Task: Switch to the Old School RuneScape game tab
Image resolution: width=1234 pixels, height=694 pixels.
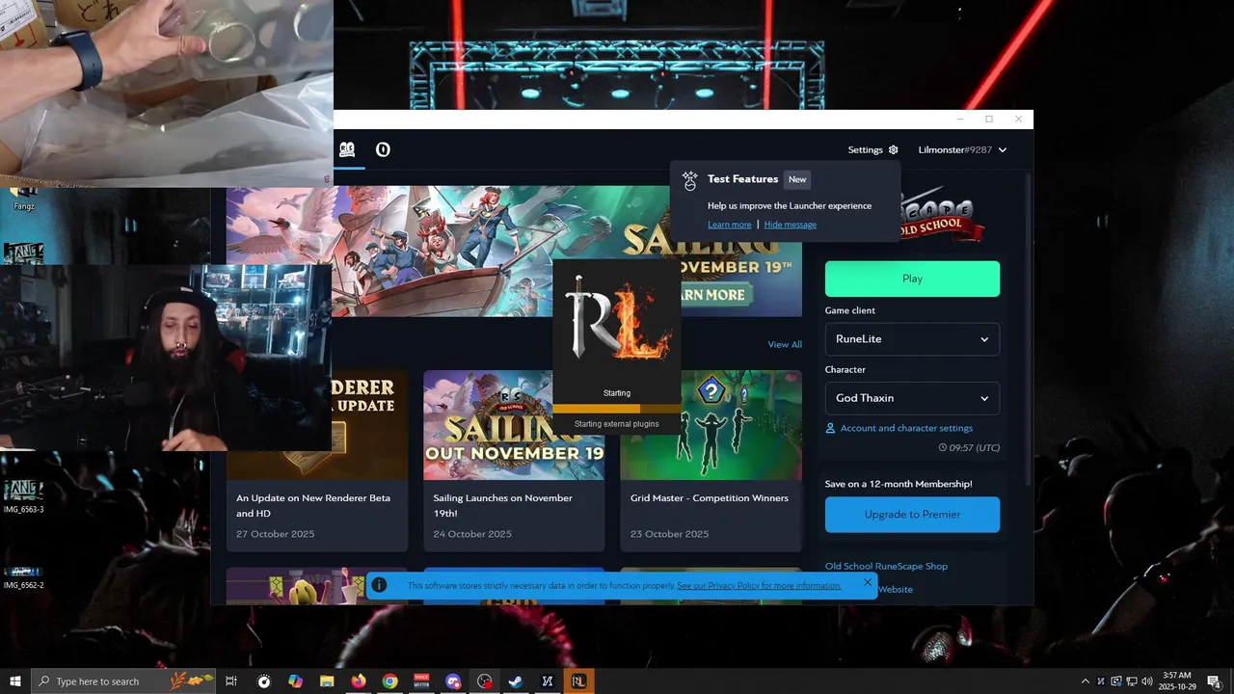Action: [347, 149]
